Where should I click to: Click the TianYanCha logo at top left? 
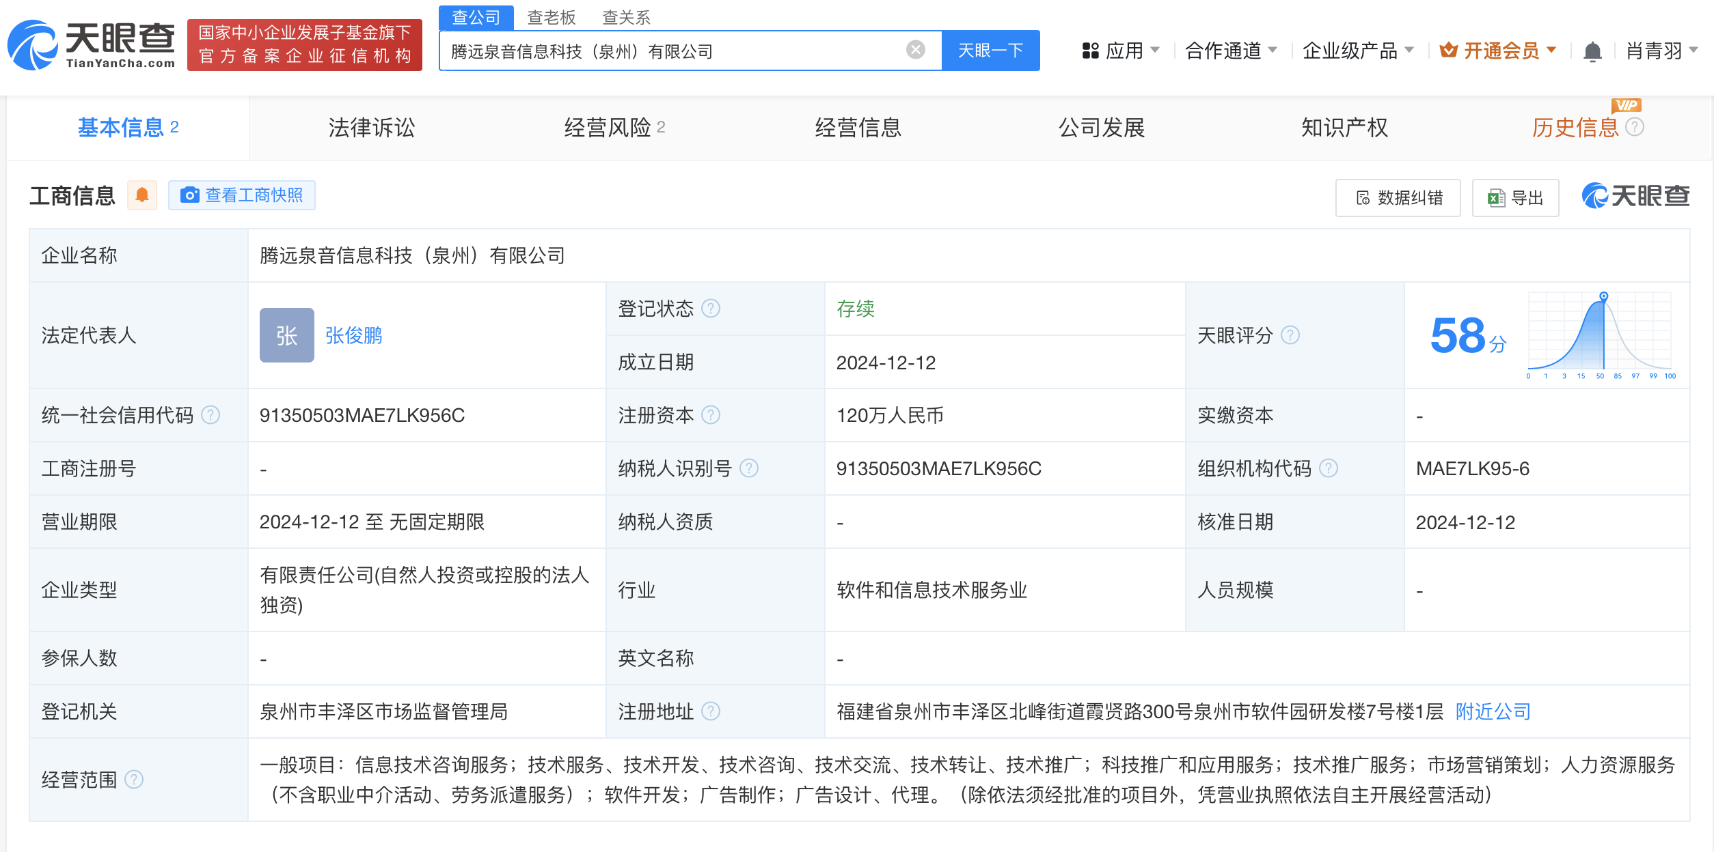92,45
